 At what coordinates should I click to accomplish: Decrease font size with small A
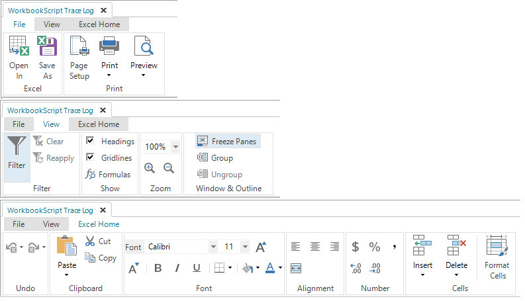134,268
